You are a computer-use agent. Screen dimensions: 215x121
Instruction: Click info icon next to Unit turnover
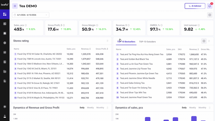point(199,25)
